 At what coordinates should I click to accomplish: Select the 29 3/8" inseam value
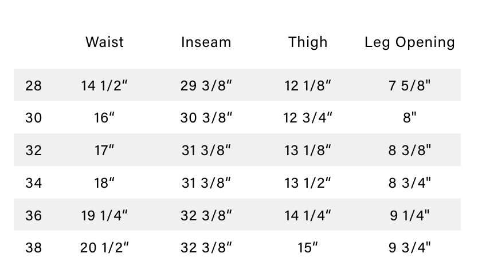click(206, 86)
